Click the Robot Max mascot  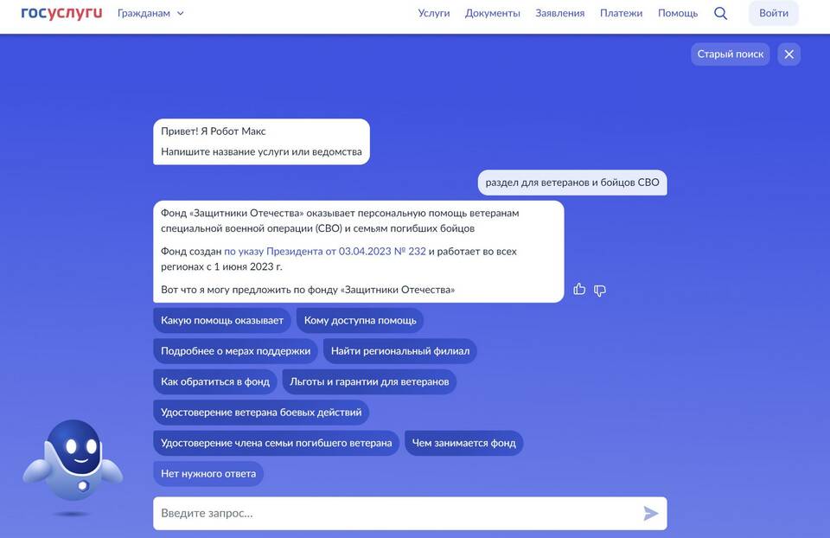tap(73, 463)
